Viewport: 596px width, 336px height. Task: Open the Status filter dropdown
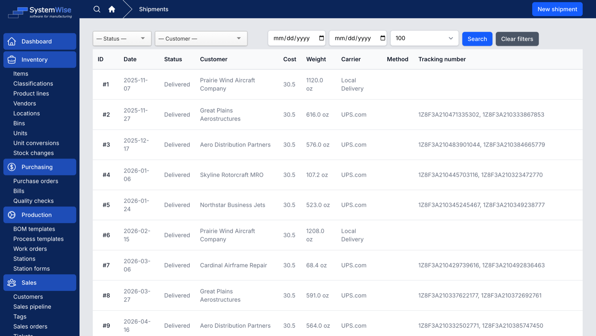coord(122,39)
